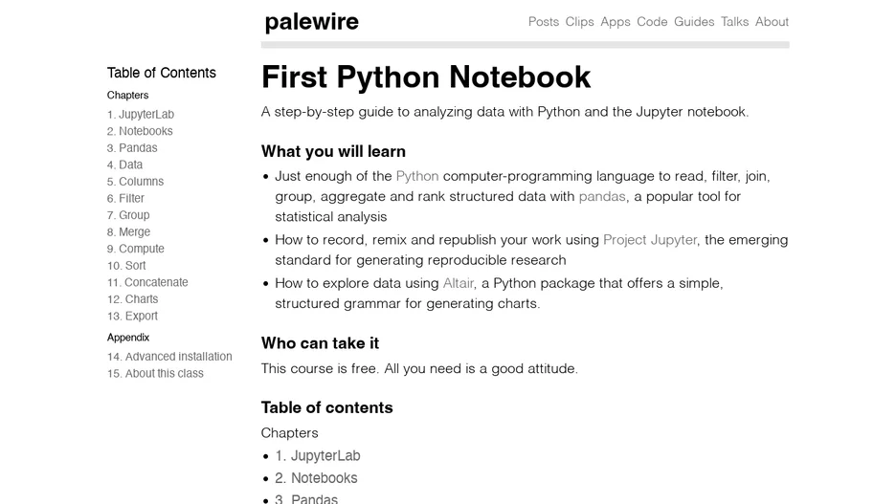The height and width of the screenshot is (504, 896).
Task: Click the Table of Contents sidebar heading
Action: 161,73
